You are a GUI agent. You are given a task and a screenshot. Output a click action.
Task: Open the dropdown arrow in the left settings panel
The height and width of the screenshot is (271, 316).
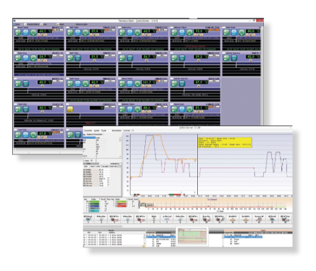(118, 166)
